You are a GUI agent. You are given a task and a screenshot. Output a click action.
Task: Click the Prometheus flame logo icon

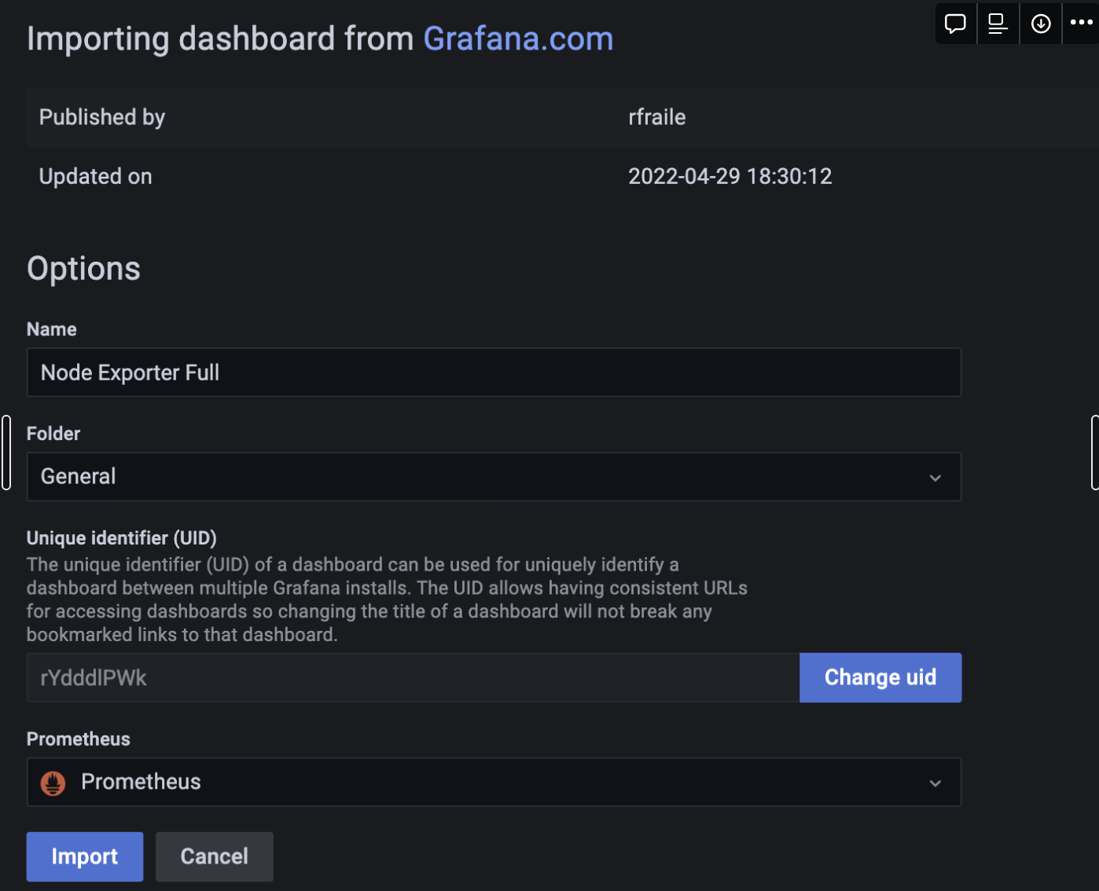[x=53, y=783]
